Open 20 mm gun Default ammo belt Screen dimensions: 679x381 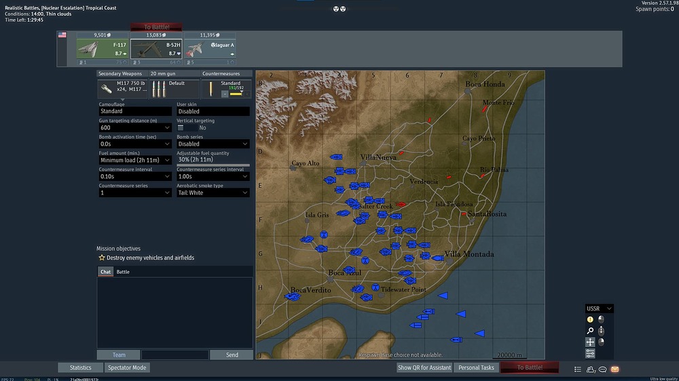coord(175,88)
